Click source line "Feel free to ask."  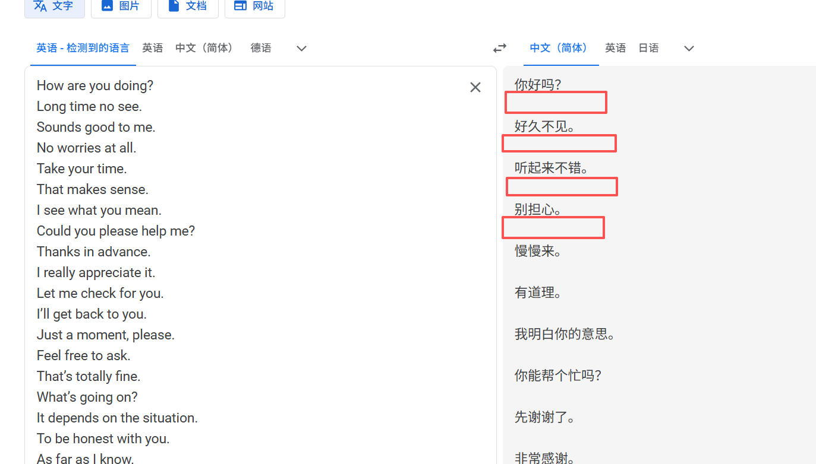tap(83, 355)
